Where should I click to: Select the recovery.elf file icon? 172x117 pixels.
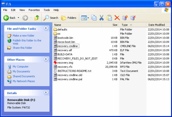pyautogui.click(x=55, y=50)
